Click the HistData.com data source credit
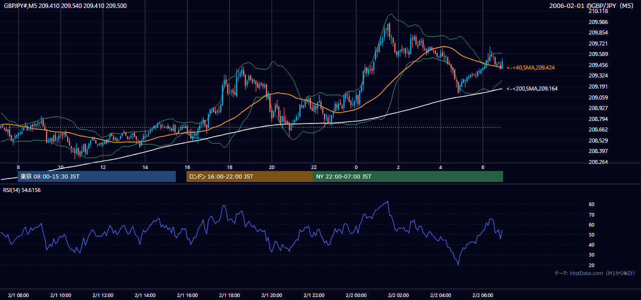641x300 pixels. point(595,273)
